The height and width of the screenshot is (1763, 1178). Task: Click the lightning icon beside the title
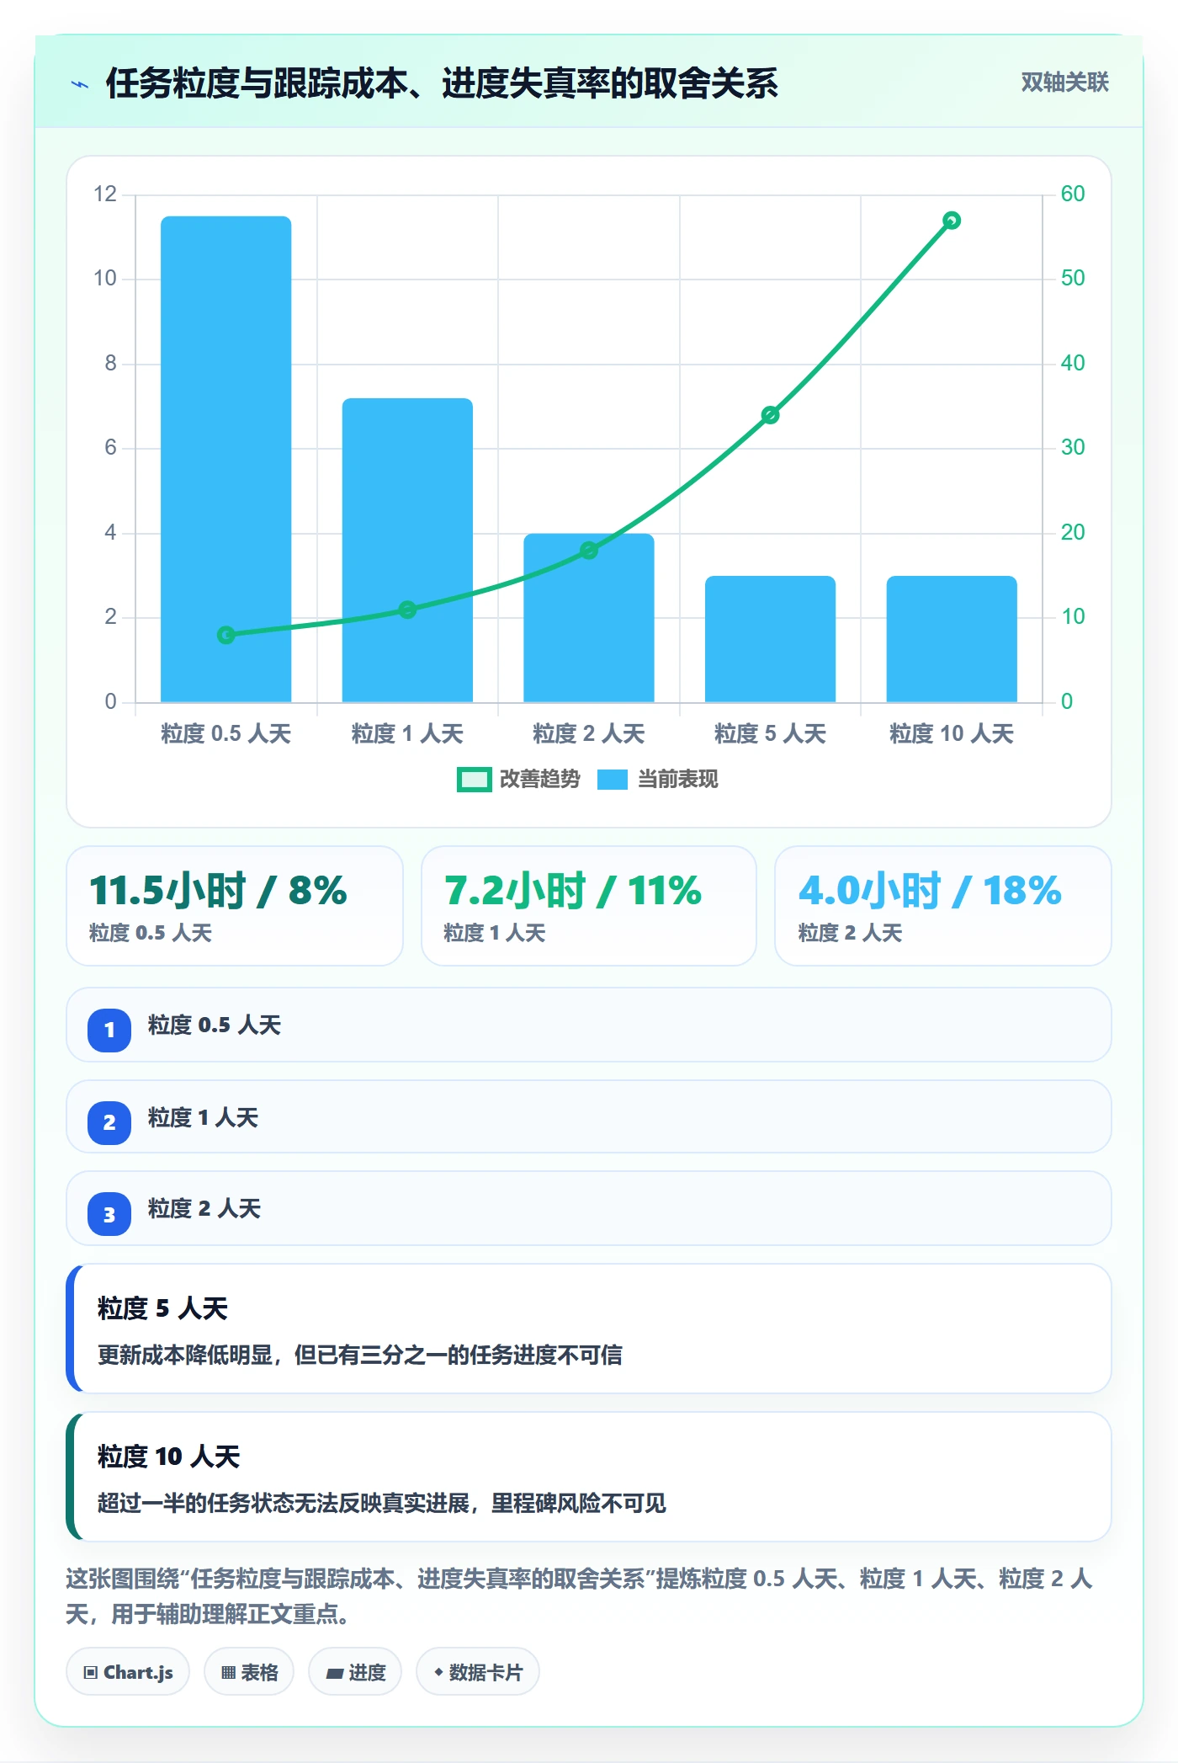tap(80, 84)
